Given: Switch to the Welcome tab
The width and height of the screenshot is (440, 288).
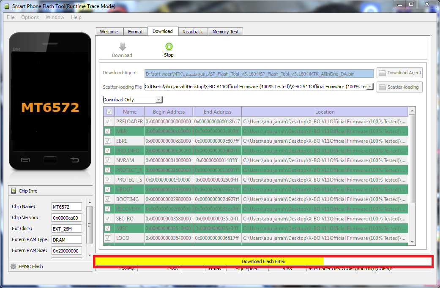Looking at the screenshot, I should tap(109, 32).
